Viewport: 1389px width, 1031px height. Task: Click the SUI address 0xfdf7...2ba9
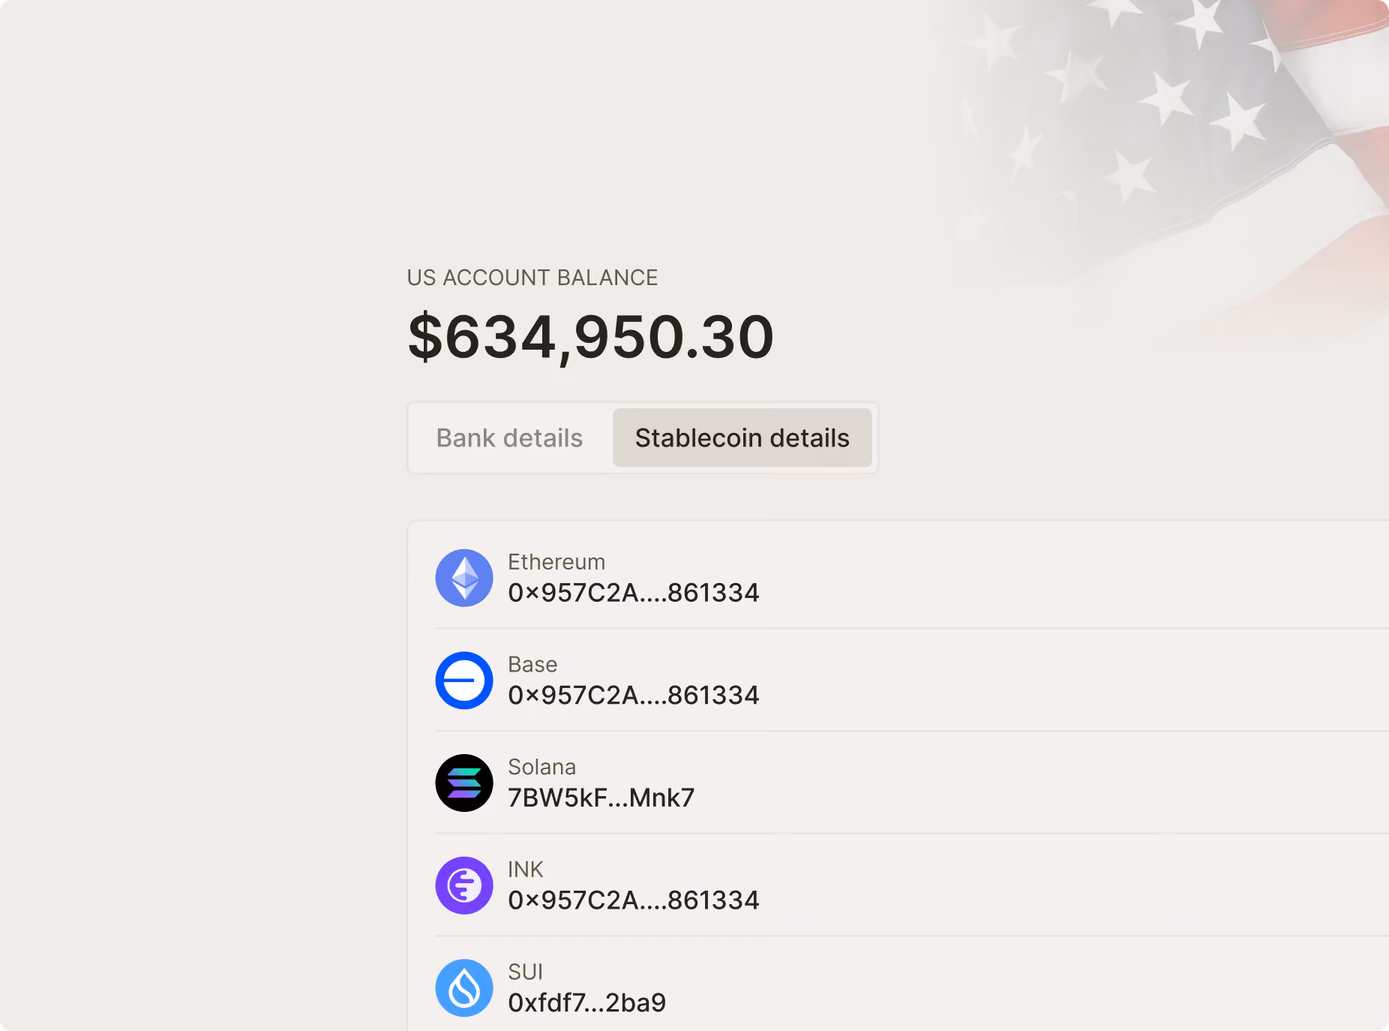click(586, 1003)
